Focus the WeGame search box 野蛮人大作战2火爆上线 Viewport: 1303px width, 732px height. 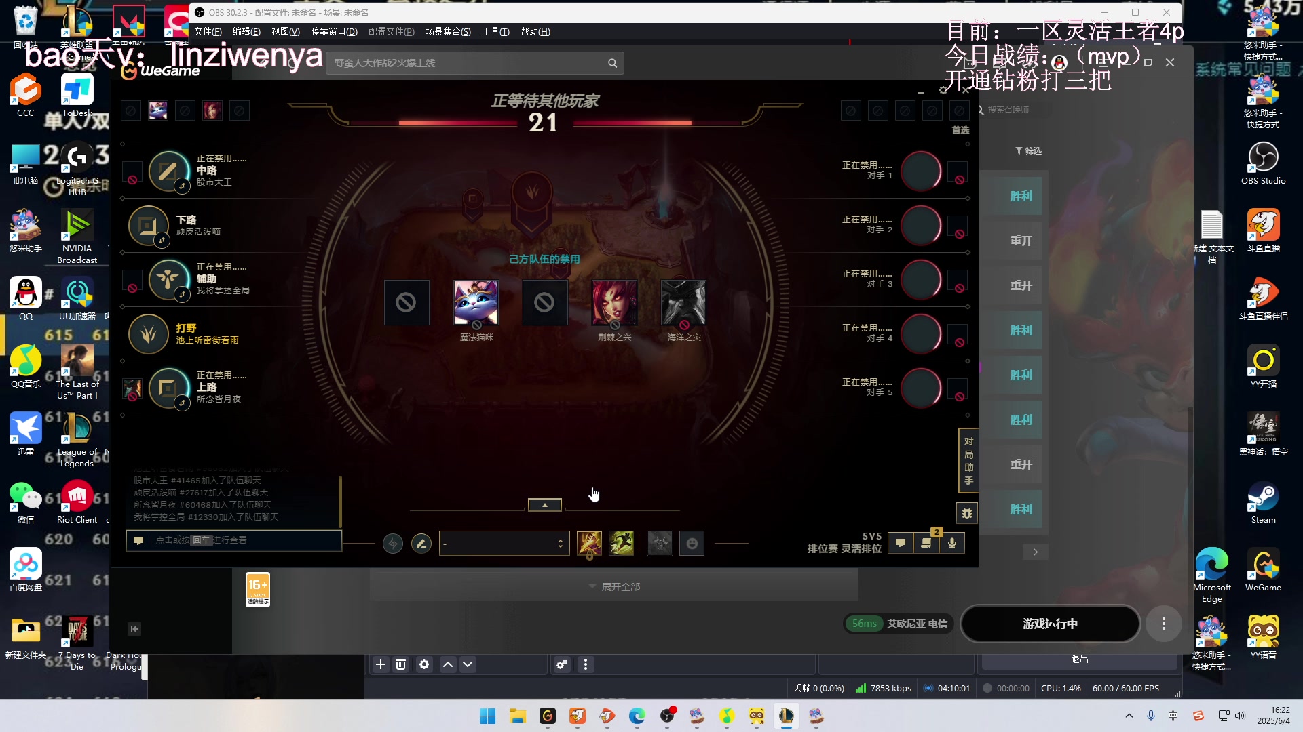pos(475,63)
